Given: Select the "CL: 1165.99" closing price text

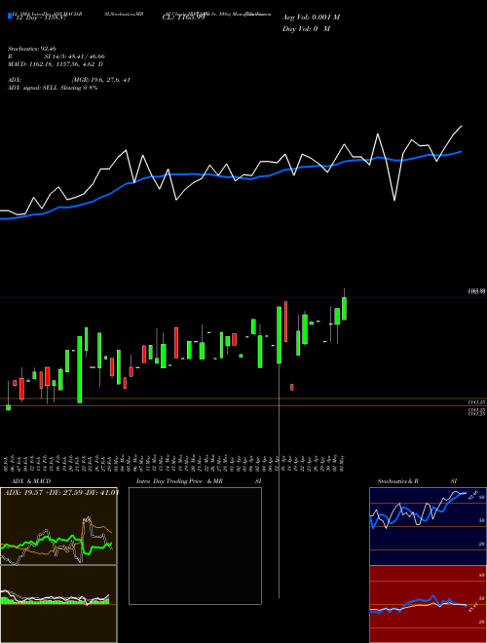Looking at the screenshot, I should click(x=184, y=18).
